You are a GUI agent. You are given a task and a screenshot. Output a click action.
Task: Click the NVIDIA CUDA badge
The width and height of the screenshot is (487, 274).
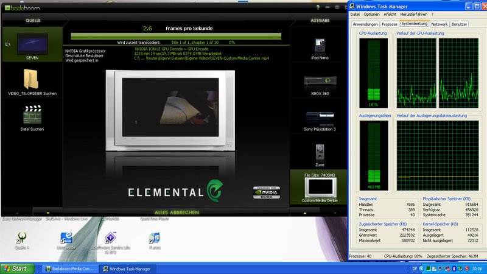click(267, 192)
